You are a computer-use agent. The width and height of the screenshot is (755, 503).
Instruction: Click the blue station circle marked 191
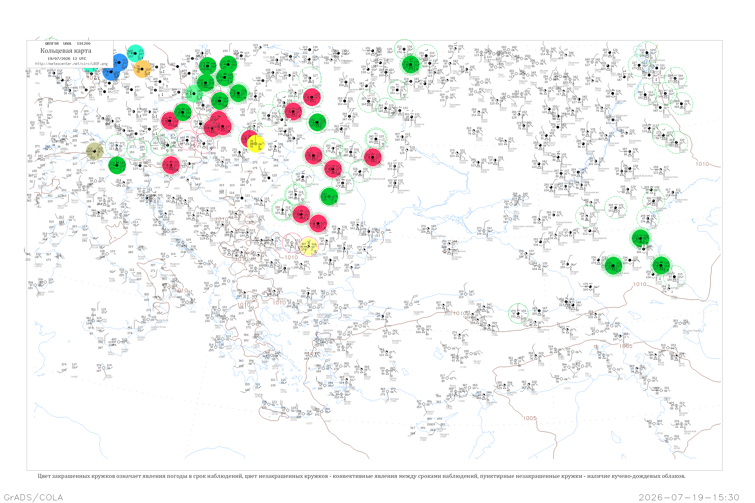119,62
